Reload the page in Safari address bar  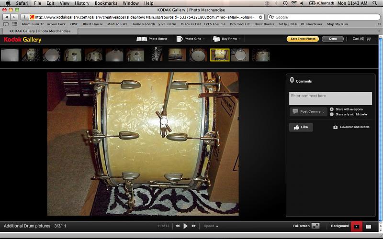[x=260, y=17]
